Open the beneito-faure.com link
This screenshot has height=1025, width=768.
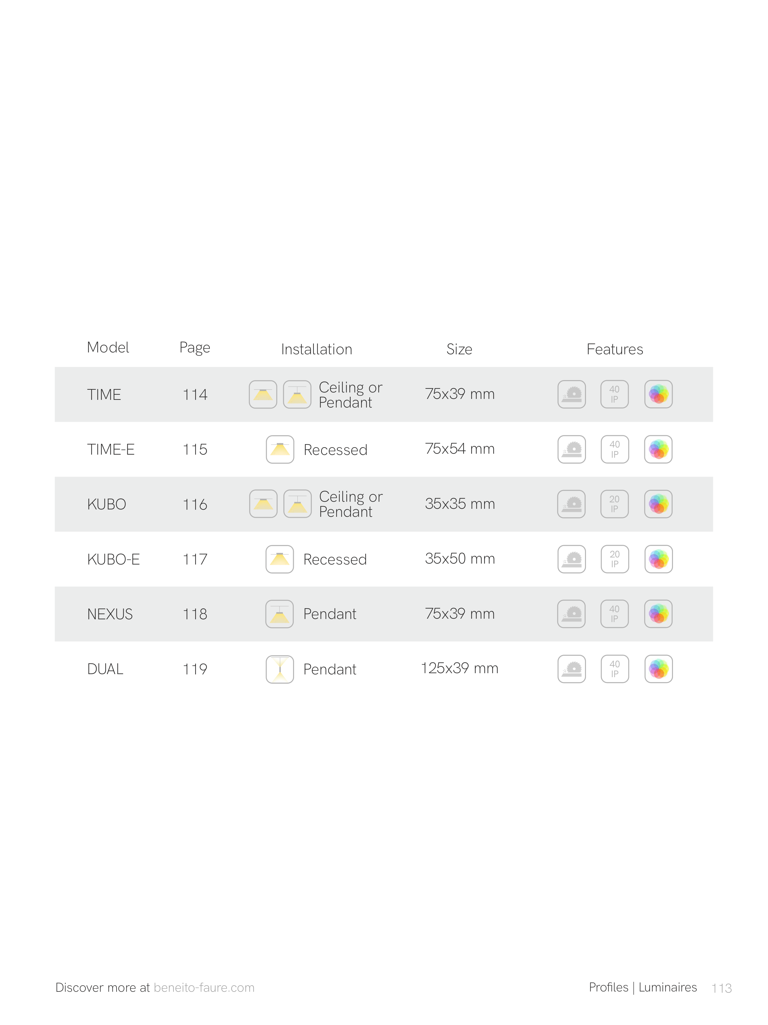[204, 987]
